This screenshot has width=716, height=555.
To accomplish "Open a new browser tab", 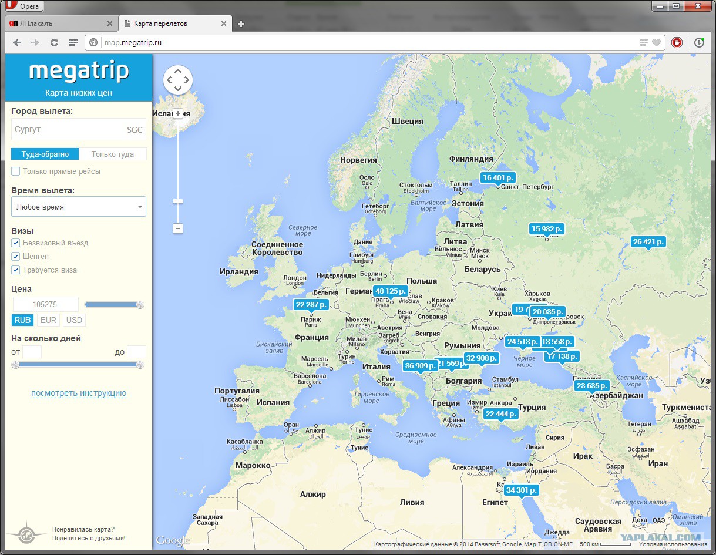I will click(241, 24).
